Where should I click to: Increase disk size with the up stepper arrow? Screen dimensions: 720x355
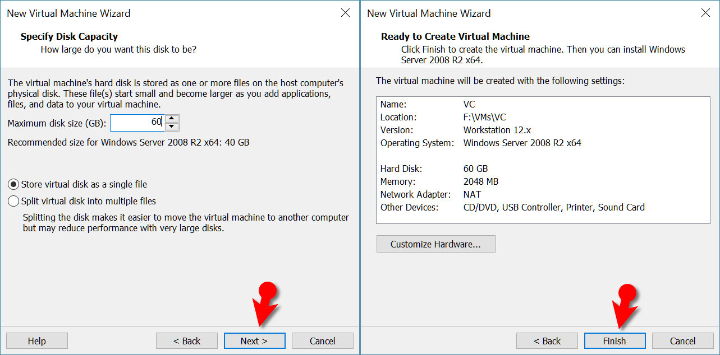[172, 119]
